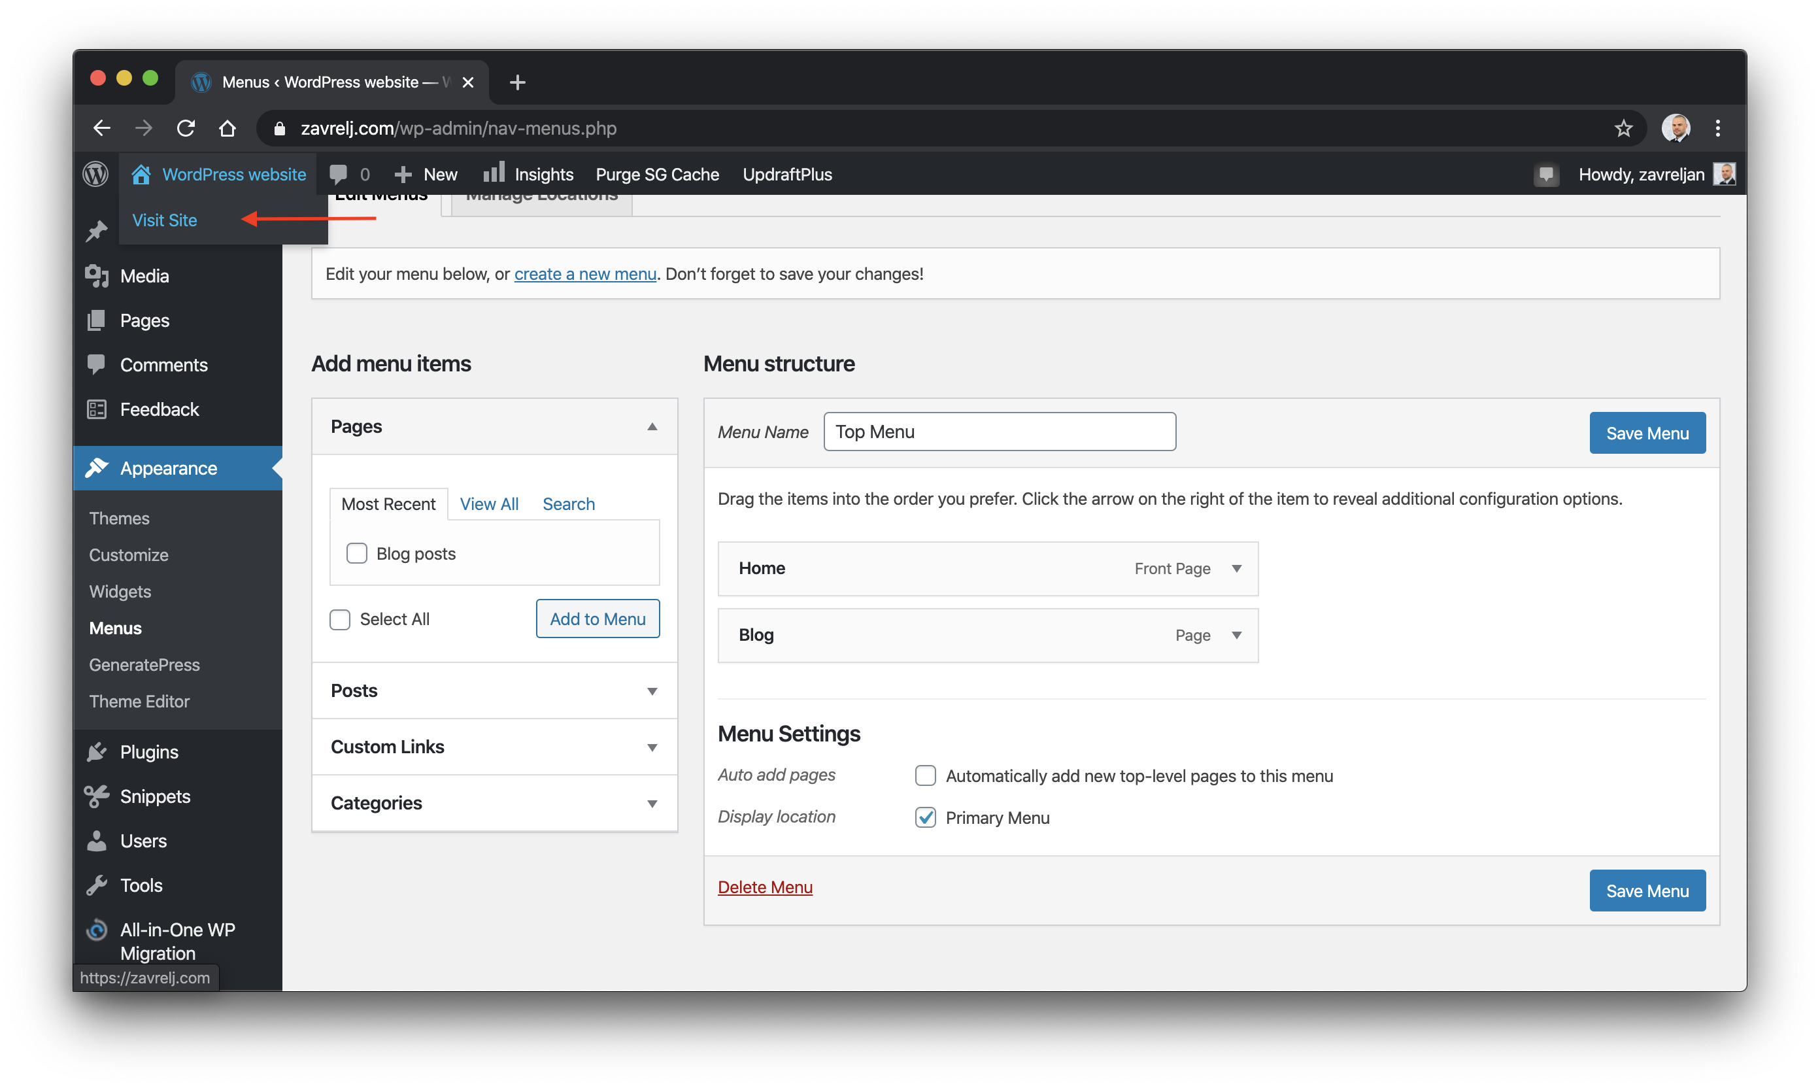
Task: Click the Plugins plug icon
Action: pyautogui.click(x=97, y=751)
